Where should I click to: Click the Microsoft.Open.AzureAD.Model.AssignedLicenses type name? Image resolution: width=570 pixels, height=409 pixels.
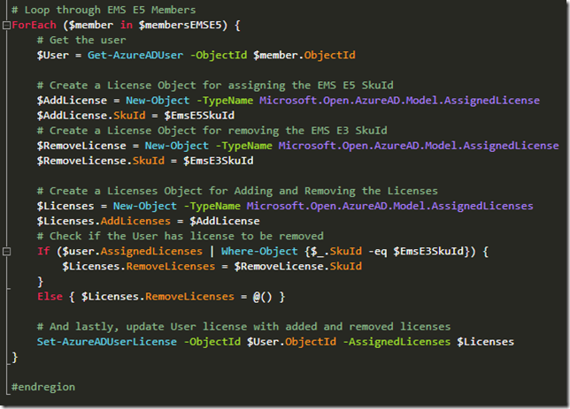click(389, 206)
